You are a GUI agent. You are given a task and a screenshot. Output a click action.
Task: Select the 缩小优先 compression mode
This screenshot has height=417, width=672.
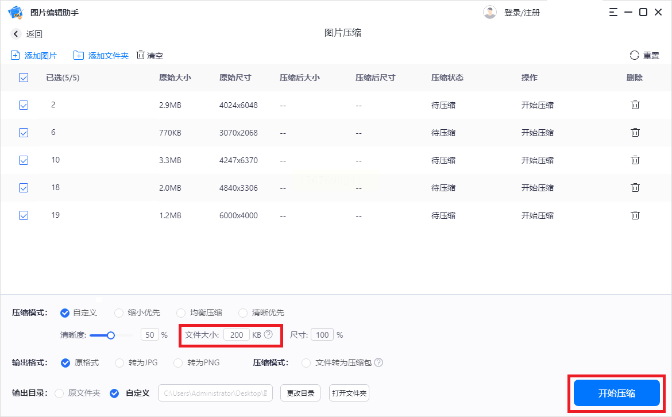coord(119,313)
